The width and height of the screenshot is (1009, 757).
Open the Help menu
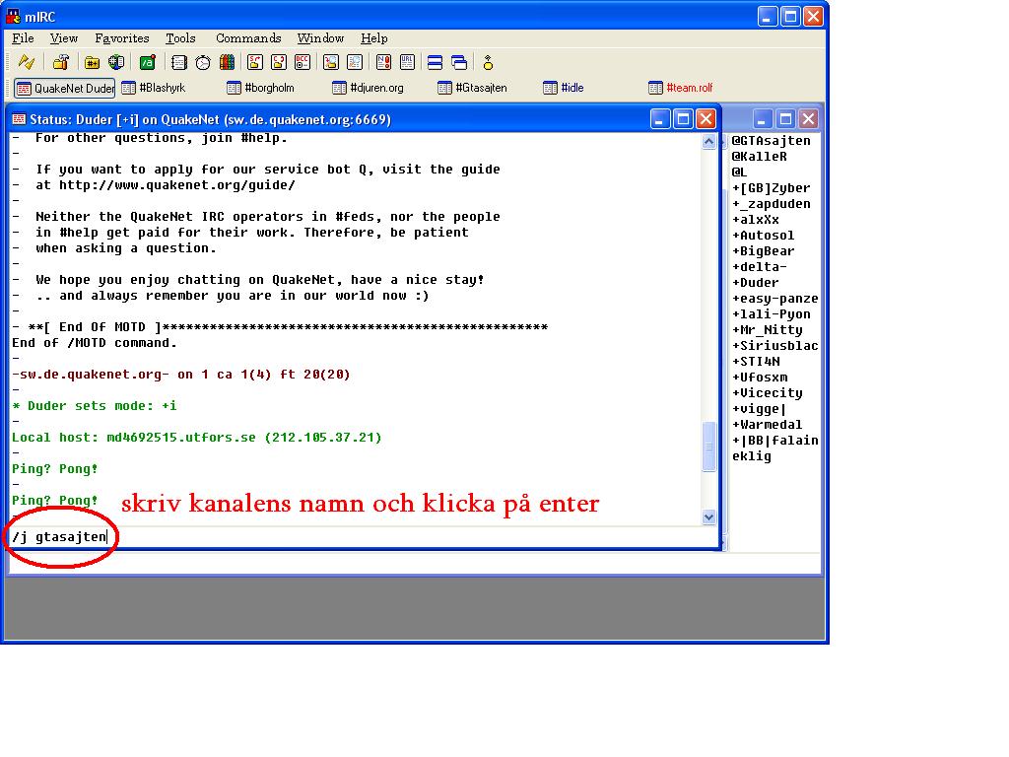[x=373, y=38]
